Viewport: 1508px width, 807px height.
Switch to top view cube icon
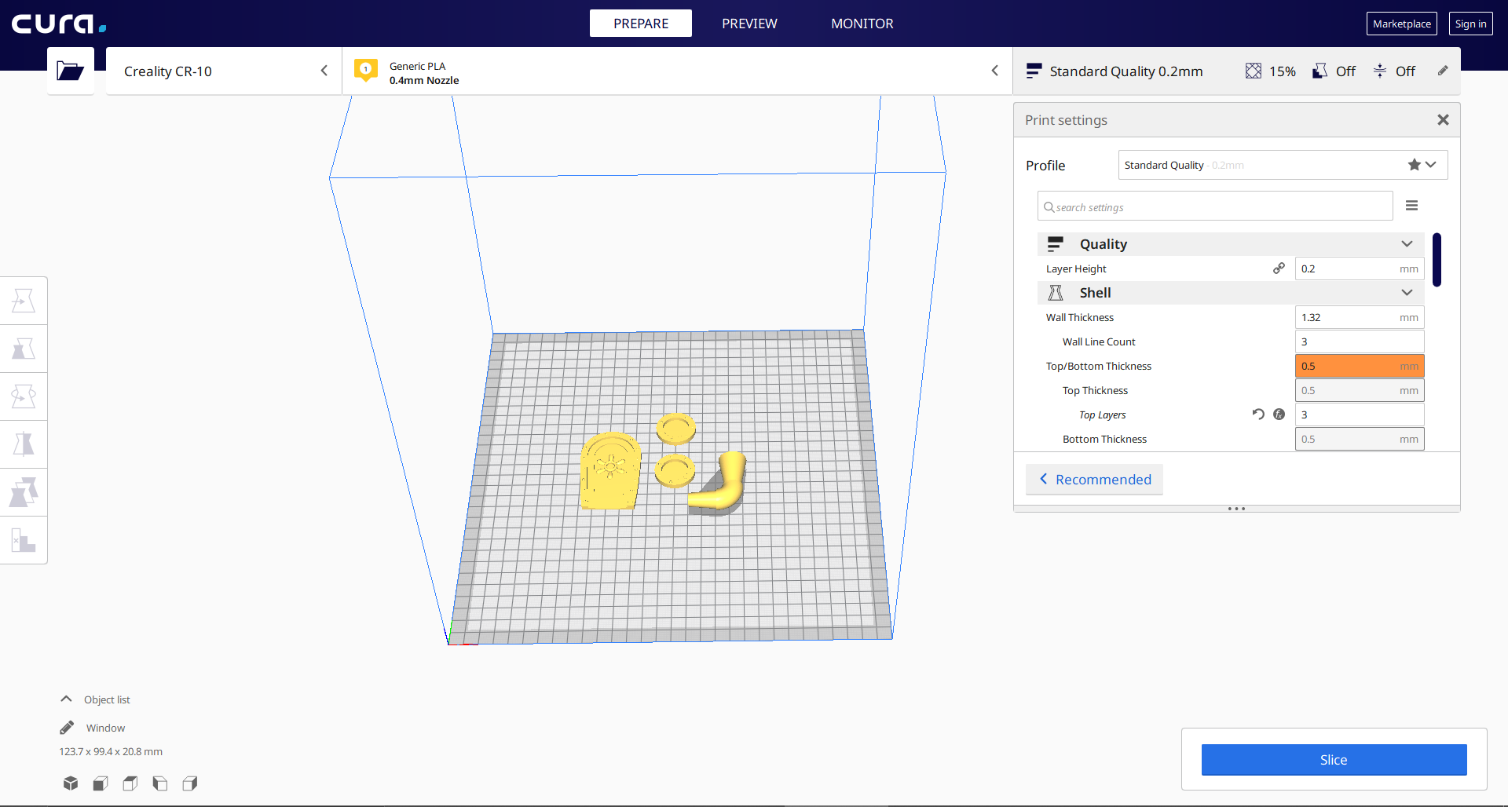point(130,783)
